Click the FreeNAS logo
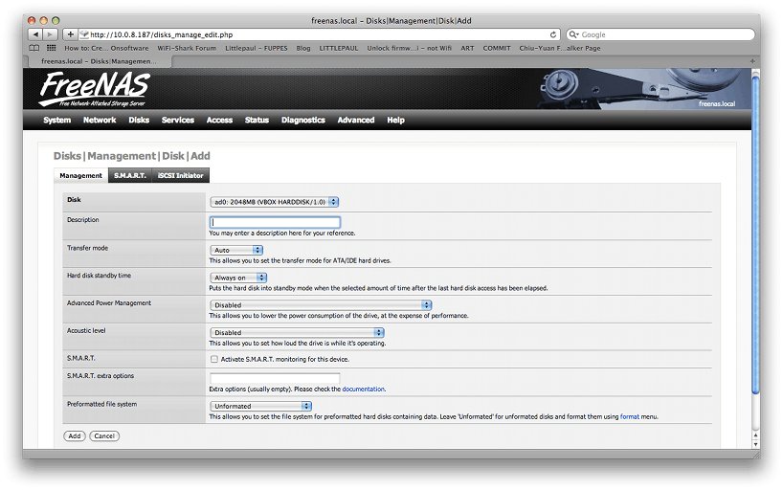 click(x=94, y=89)
